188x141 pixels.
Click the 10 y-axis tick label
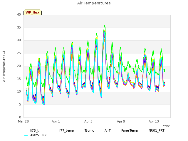(19, 91)
